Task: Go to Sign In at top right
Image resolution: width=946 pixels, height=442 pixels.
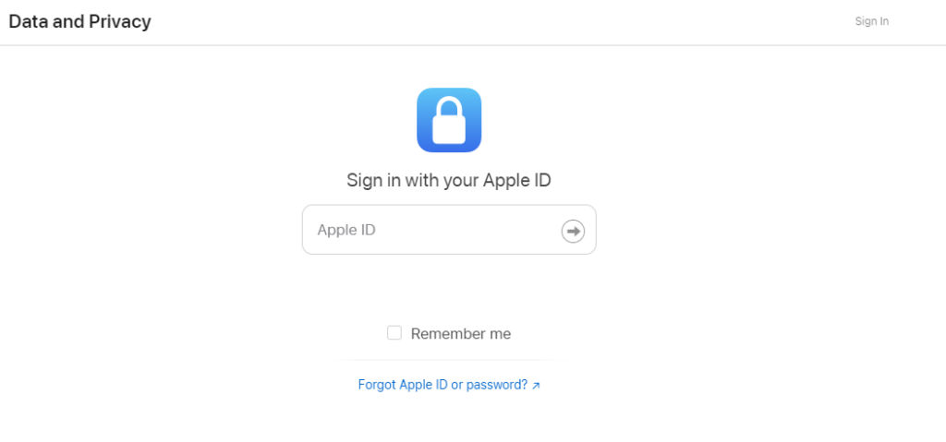Action: (872, 21)
